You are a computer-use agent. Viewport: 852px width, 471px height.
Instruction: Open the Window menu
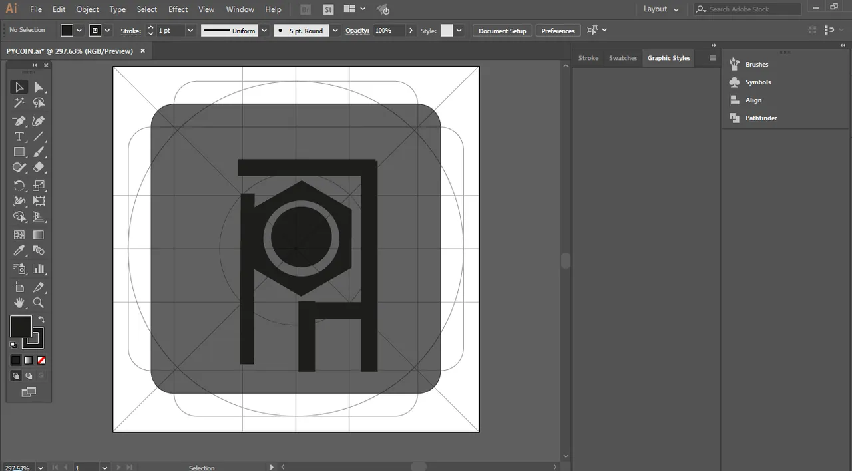pyautogui.click(x=240, y=9)
